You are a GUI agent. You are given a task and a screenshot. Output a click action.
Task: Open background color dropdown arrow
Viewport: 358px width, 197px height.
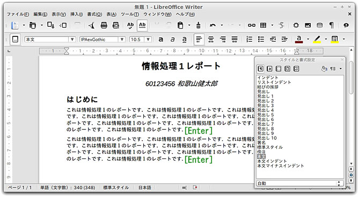[x=344, y=39]
